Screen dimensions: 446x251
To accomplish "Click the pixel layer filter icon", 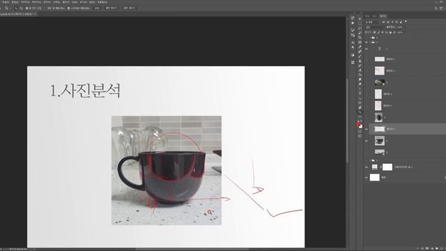I will [383, 22].
